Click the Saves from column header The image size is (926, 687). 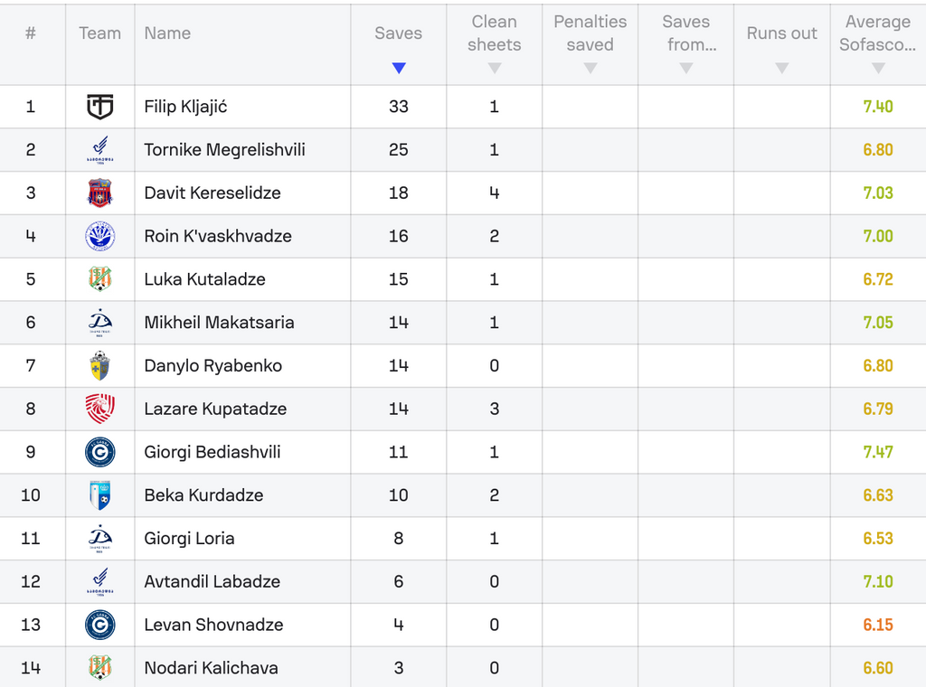tap(685, 33)
